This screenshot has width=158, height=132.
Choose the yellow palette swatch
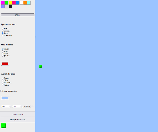tap(10, 3)
